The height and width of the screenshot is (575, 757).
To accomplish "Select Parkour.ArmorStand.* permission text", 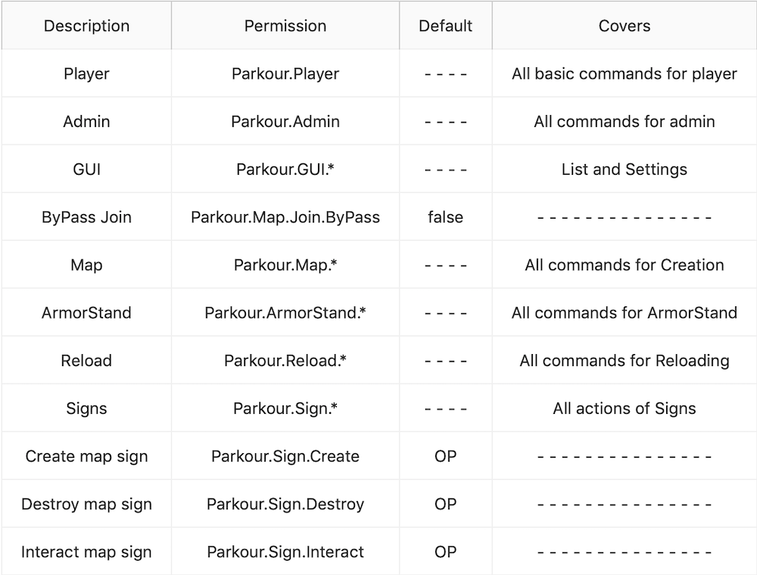I will click(x=285, y=312).
